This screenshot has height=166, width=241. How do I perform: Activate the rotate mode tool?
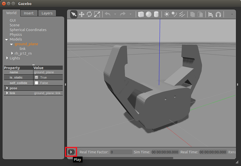point(89,14)
